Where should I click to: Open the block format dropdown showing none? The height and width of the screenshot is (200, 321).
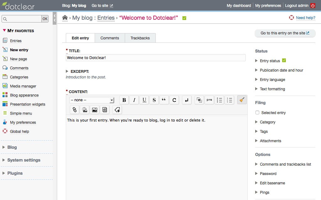[x=92, y=100]
